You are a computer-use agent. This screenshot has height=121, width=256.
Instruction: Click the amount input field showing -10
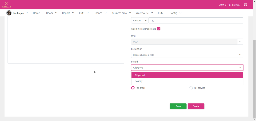click(x=196, y=21)
